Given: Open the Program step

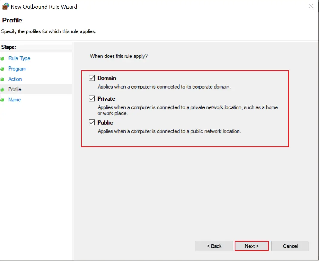Looking at the screenshot, I should (17, 69).
